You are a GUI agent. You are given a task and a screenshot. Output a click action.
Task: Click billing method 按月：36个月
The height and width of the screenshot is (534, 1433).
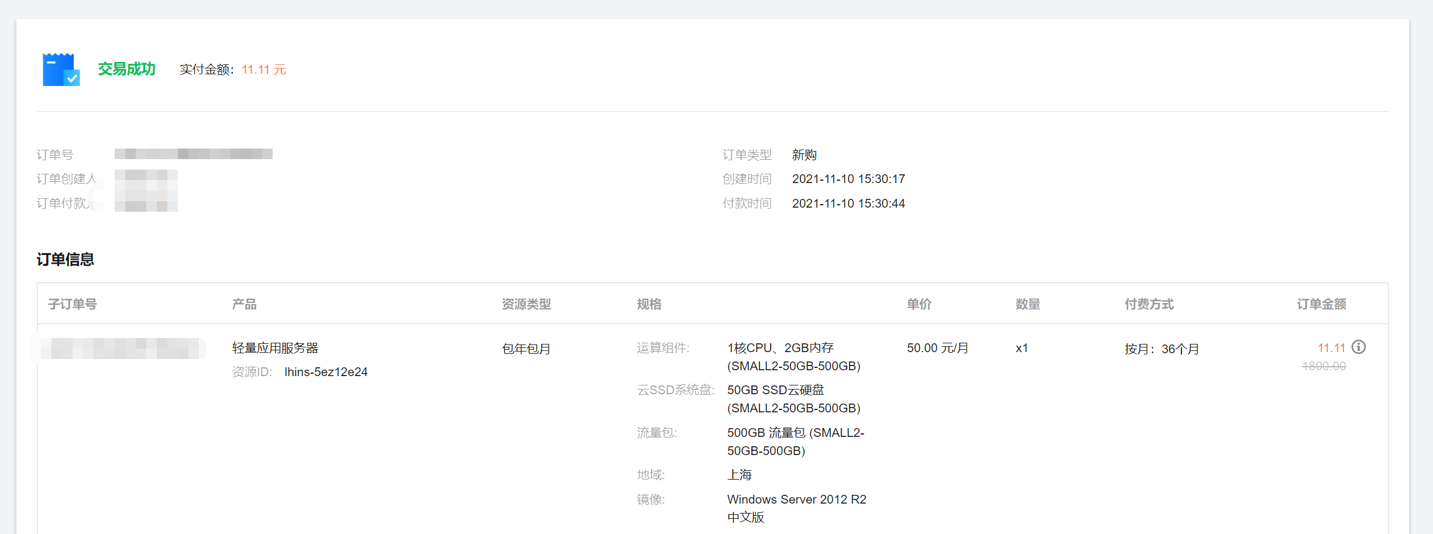pos(1162,349)
